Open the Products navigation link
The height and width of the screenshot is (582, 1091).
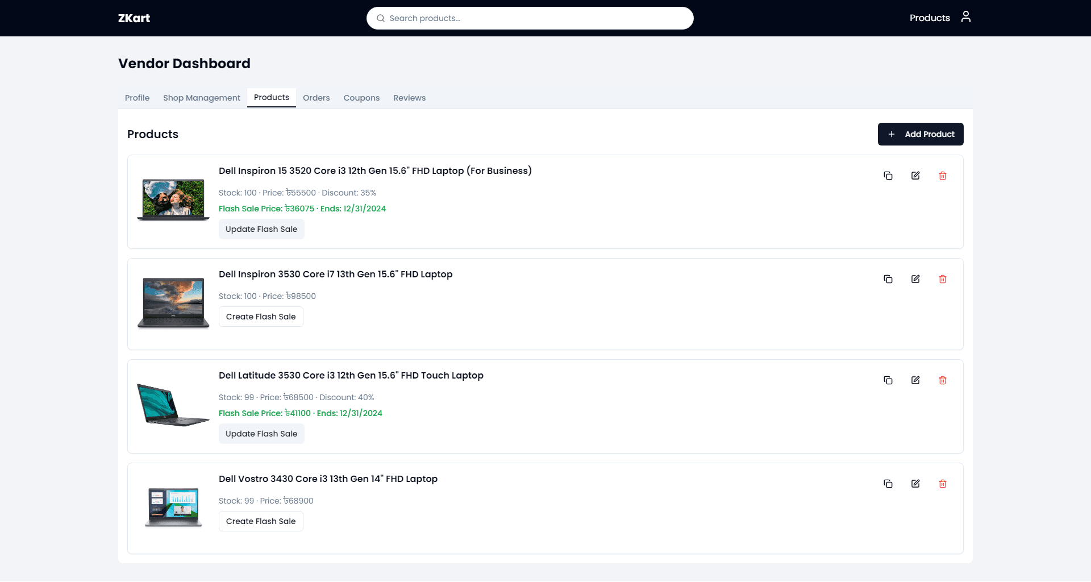[929, 18]
